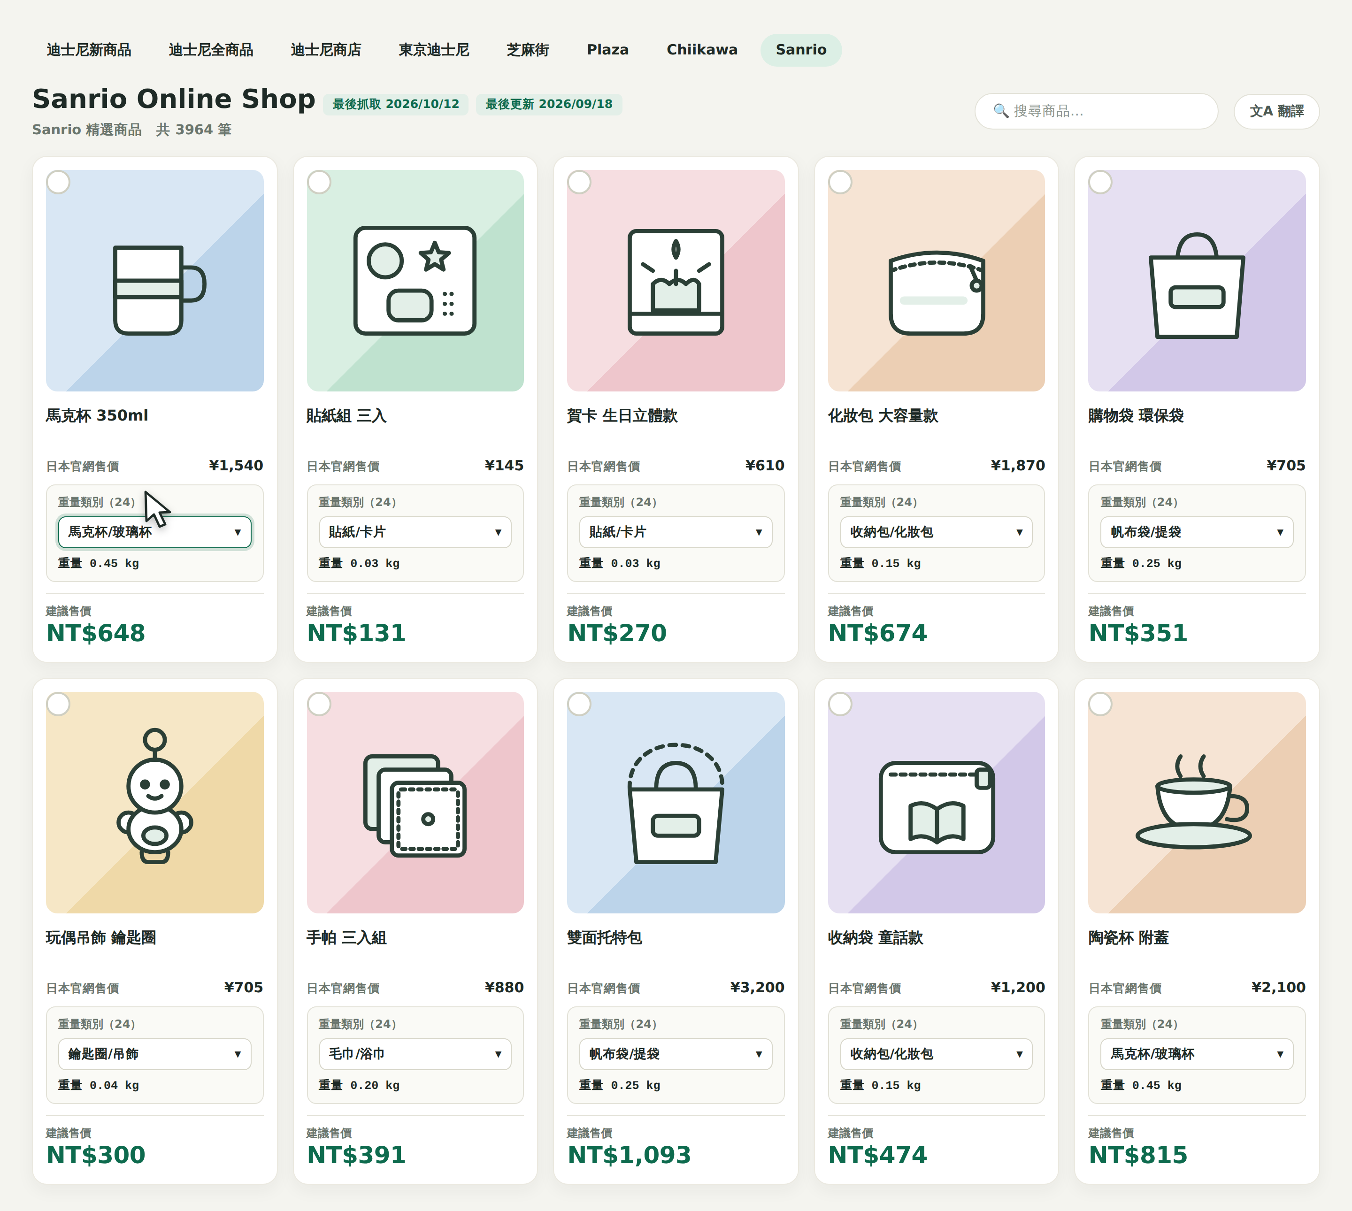
Task: Check the selection circle for 化妝包 大容量款
Action: 840,182
